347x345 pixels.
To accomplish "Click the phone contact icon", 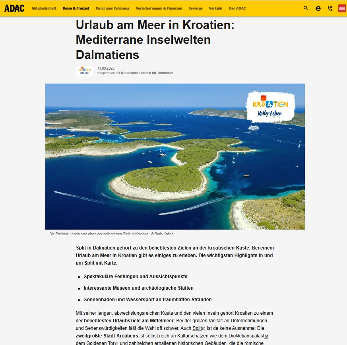I will click(x=330, y=8).
